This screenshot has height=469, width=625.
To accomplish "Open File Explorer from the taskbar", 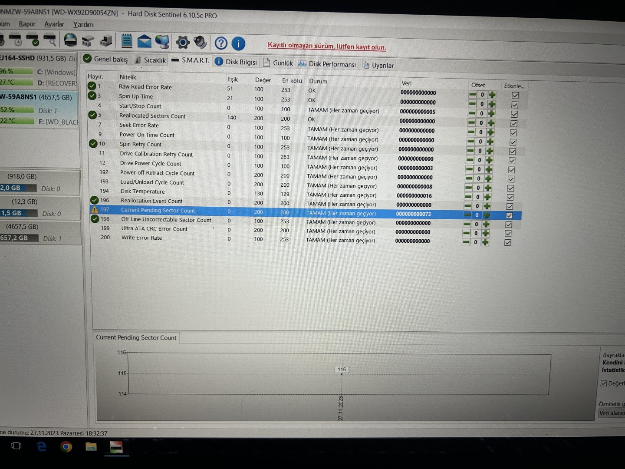I will (x=91, y=446).
